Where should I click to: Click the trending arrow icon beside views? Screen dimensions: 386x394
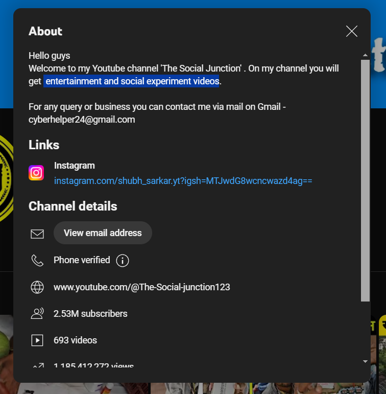coord(37,366)
